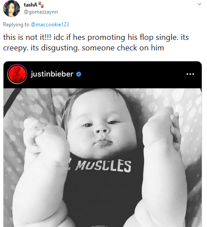Click the story ring around justinbieber avatar
Viewport: 207px width, 227px height.
pyautogui.click(x=17, y=74)
